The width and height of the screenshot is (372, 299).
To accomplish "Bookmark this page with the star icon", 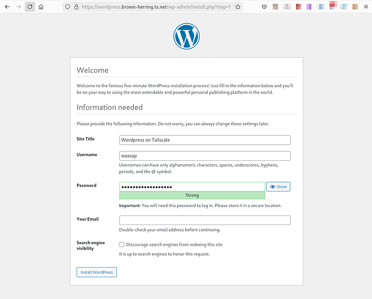I will 238,7.
